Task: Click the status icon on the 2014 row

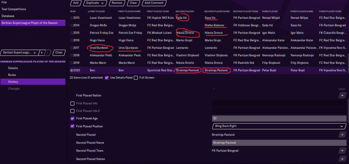Action: pyautogui.click(x=71, y=25)
